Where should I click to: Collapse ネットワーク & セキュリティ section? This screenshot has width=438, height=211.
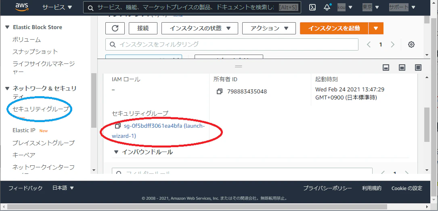[x=8, y=89]
